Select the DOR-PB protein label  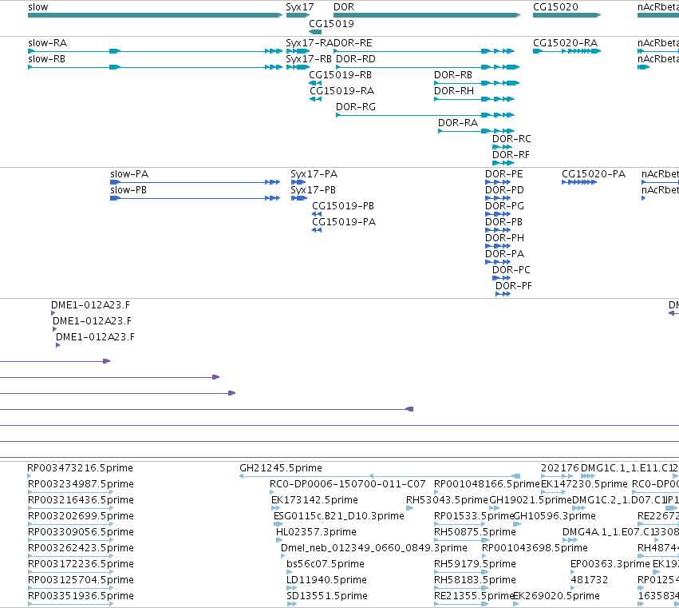coord(504,222)
